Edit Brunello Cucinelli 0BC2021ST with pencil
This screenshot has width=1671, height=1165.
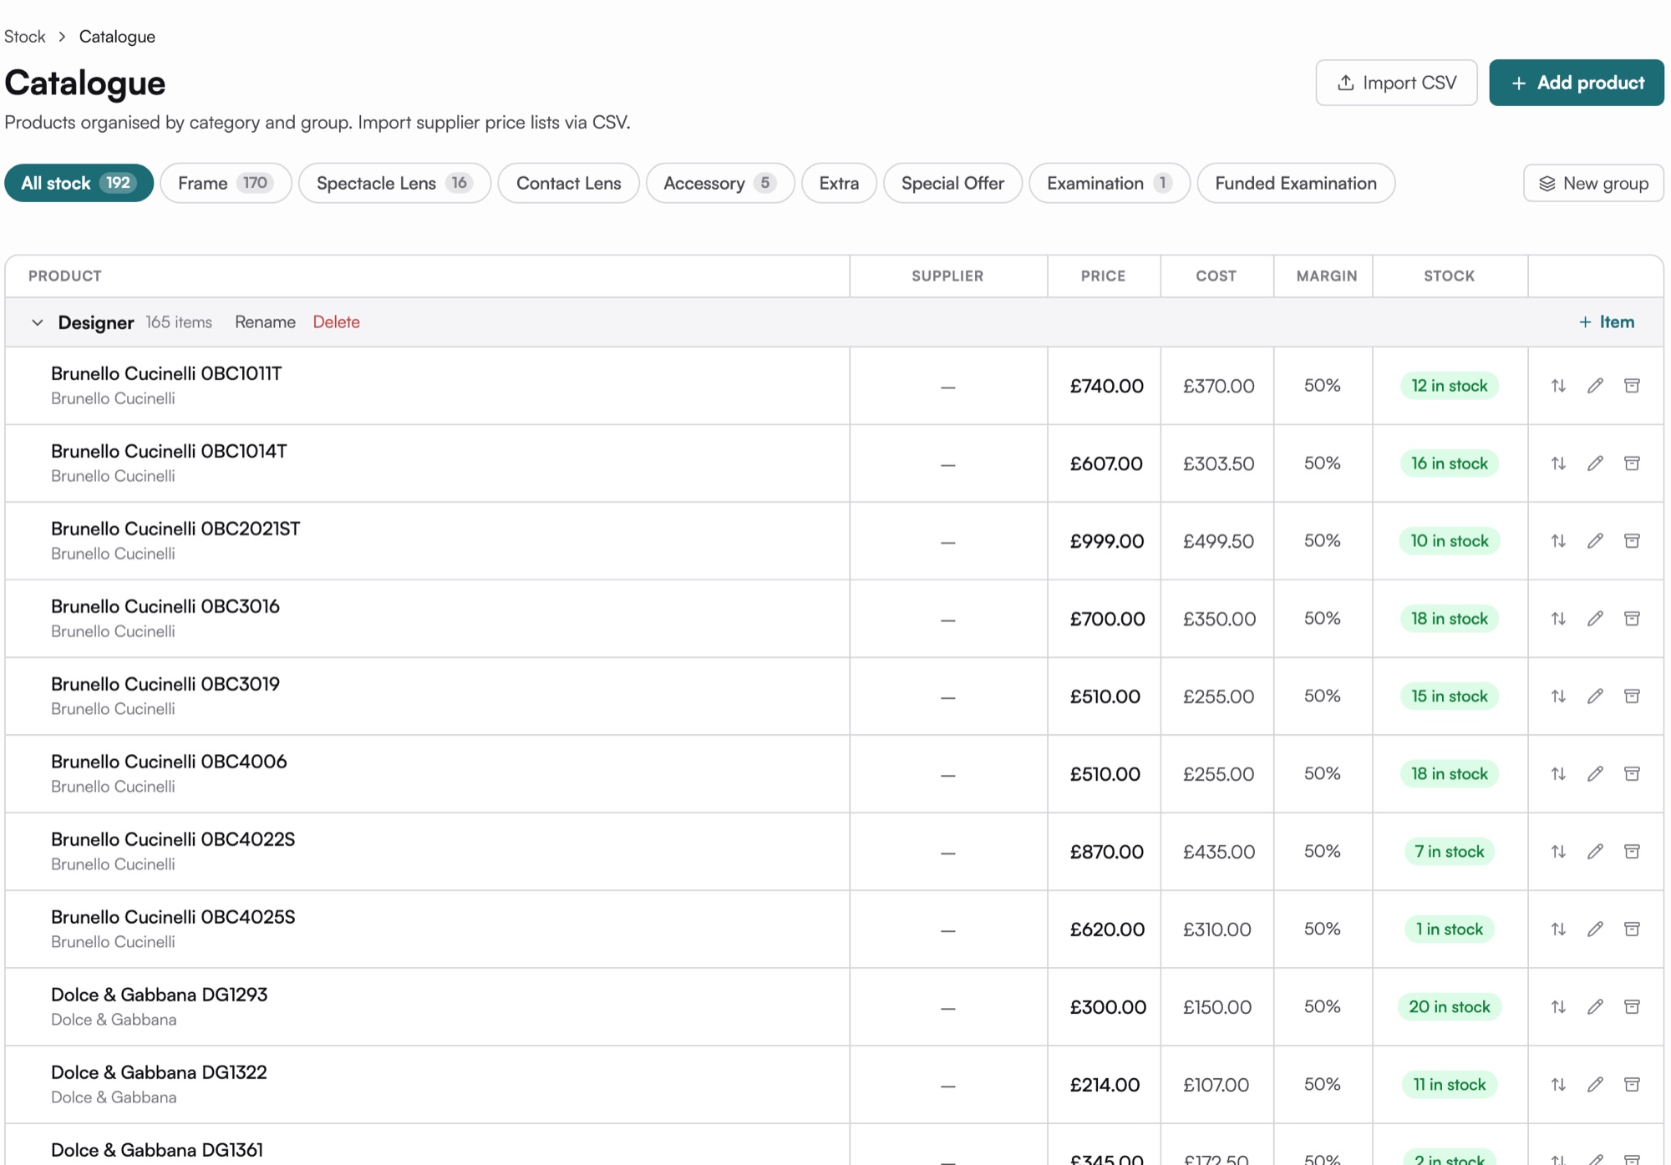pos(1595,541)
